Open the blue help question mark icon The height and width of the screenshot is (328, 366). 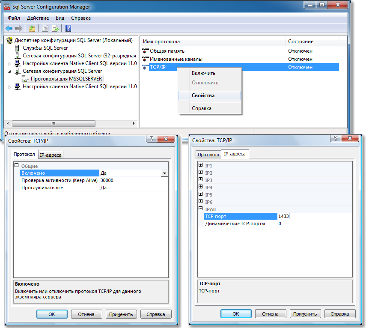point(68,29)
